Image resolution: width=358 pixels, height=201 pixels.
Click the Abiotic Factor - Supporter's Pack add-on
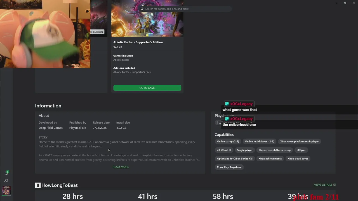coord(132,72)
